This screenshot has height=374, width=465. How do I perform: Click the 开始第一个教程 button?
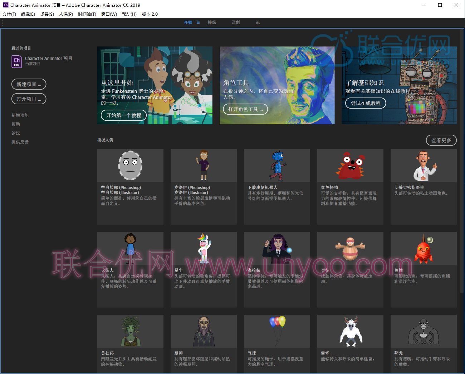(124, 115)
